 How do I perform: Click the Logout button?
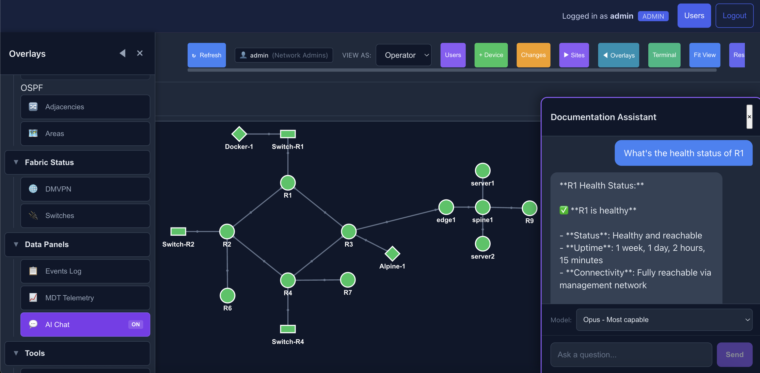pos(734,16)
